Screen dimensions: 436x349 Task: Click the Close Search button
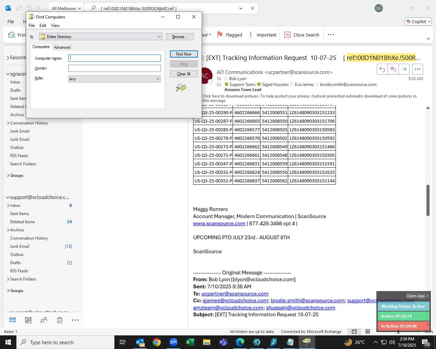[302, 35]
